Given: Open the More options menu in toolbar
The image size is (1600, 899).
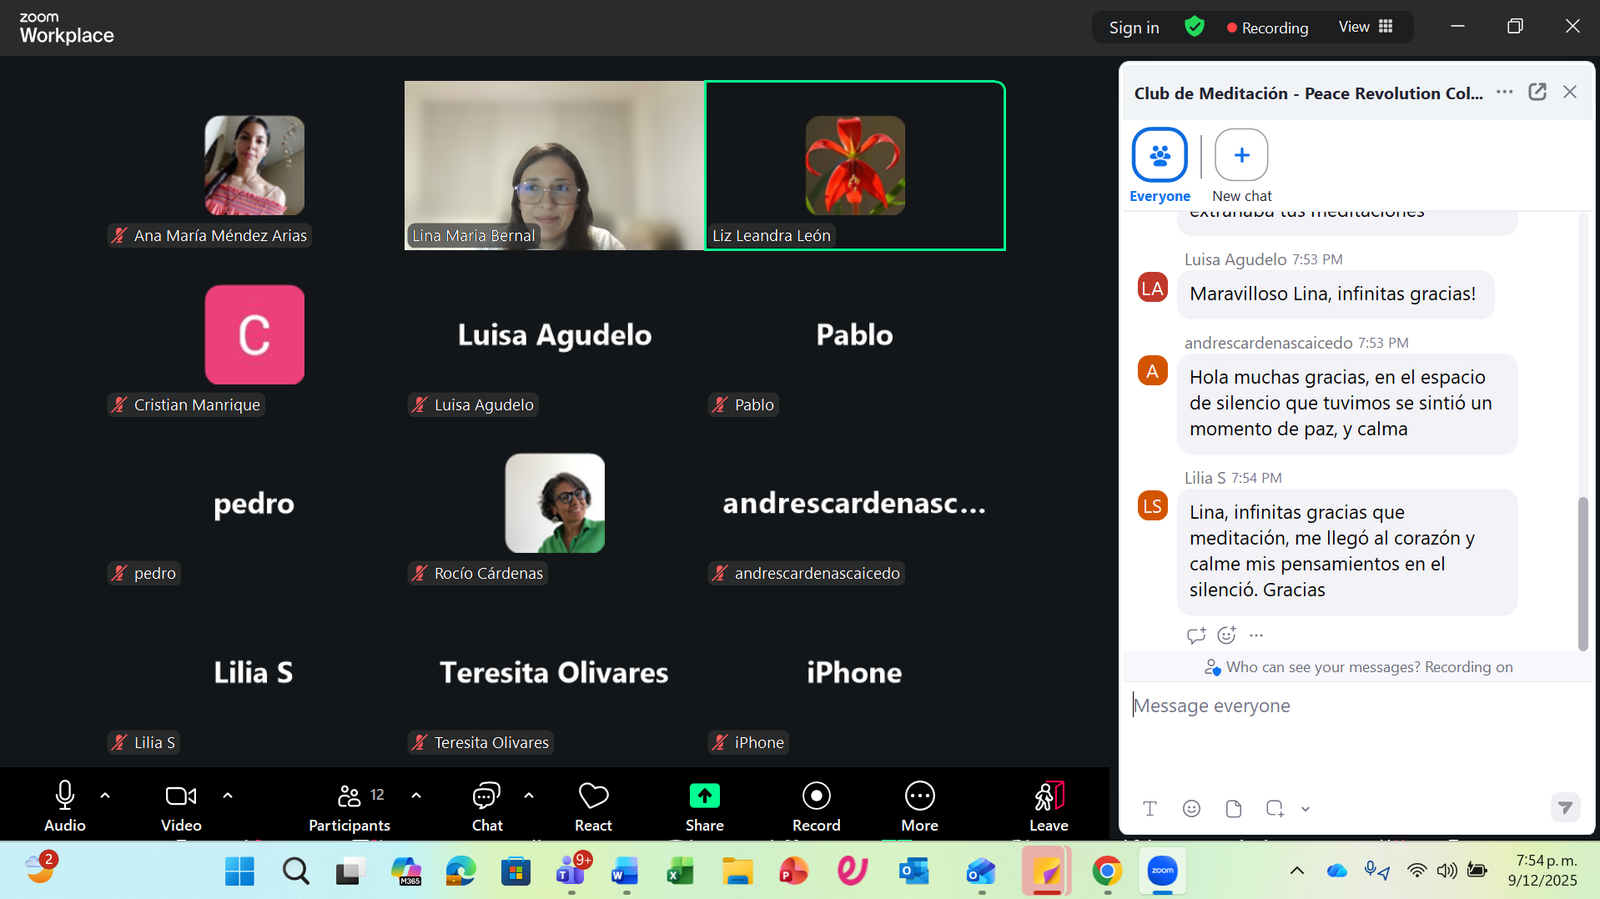Looking at the screenshot, I should pos(919,806).
